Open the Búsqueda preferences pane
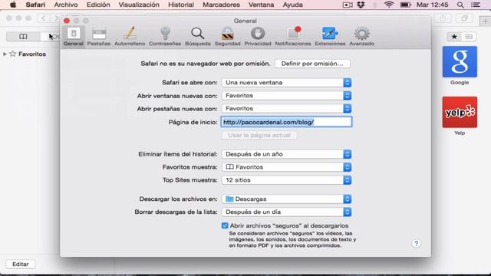This screenshot has width=491, height=276. click(x=198, y=37)
